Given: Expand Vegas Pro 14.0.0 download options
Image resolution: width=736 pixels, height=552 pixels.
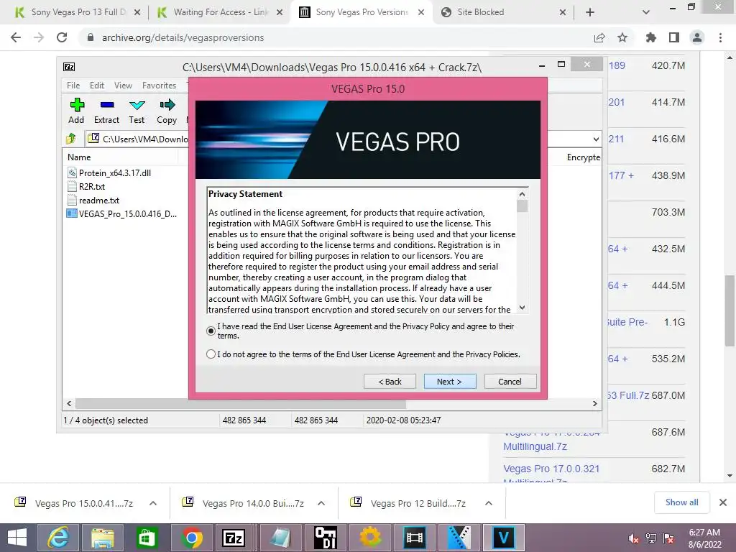Looking at the screenshot, I should tap(321, 503).
